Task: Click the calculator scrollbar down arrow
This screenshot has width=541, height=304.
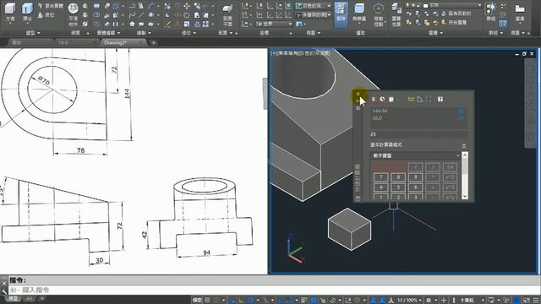Action: click(465, 196)
